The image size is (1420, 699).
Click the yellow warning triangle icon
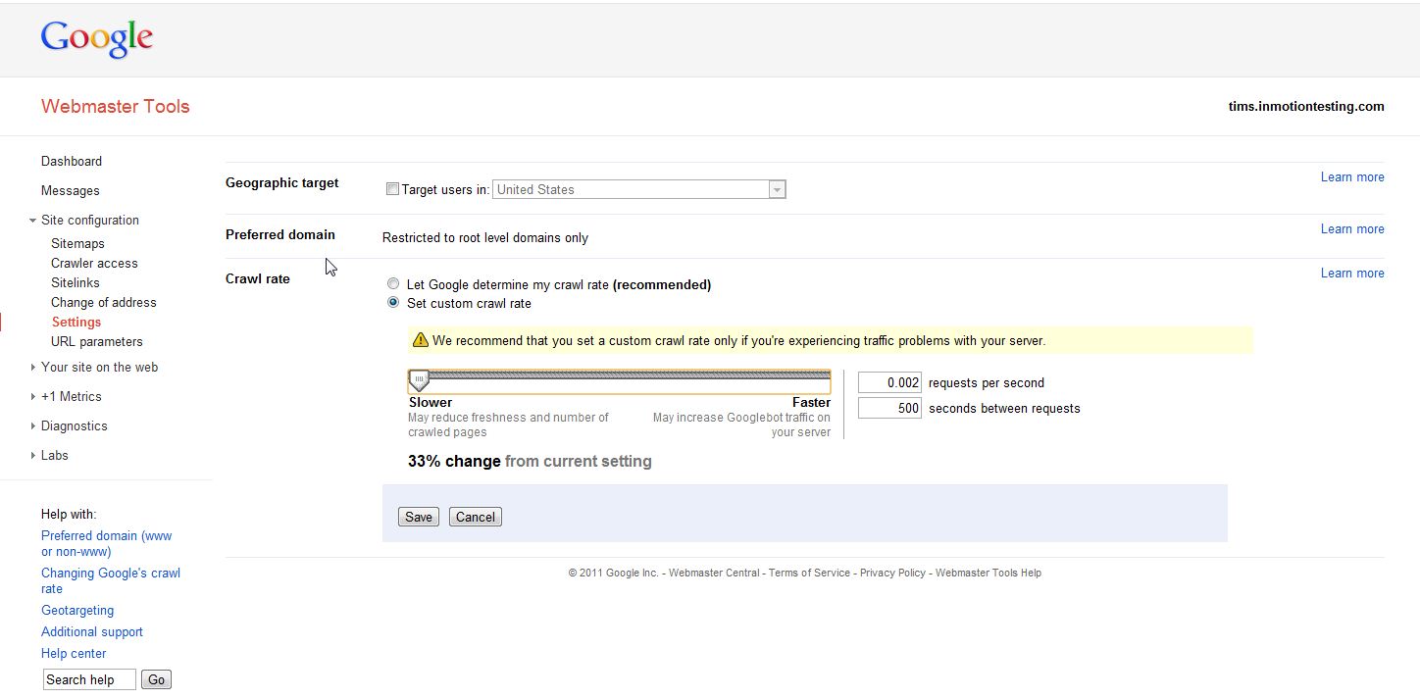pos(421,340)
